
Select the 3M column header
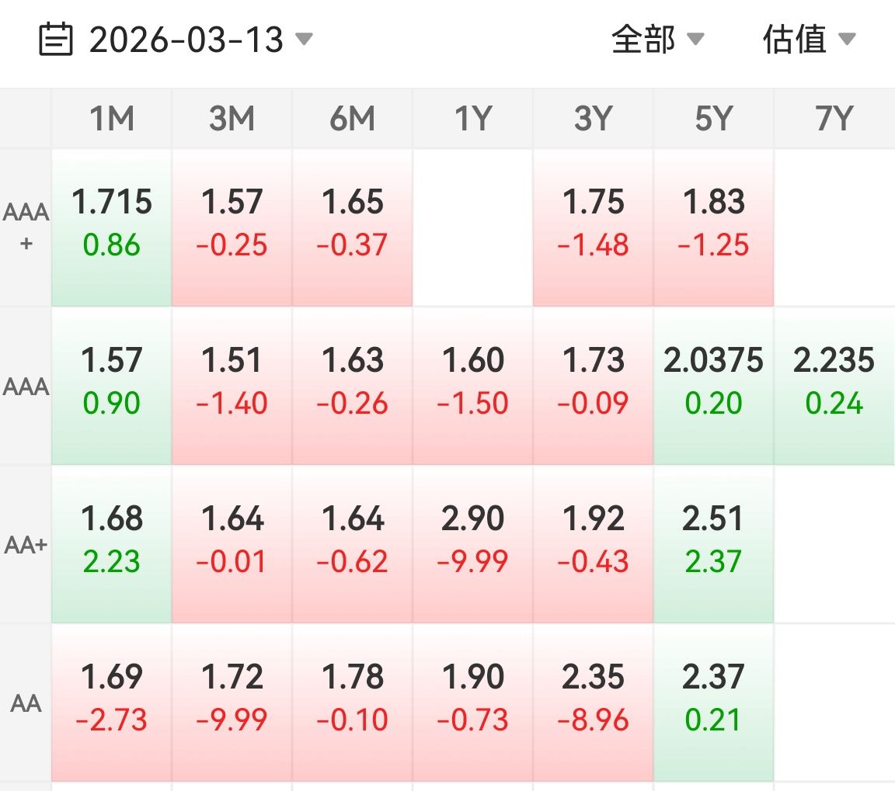[x=230, y=118]
